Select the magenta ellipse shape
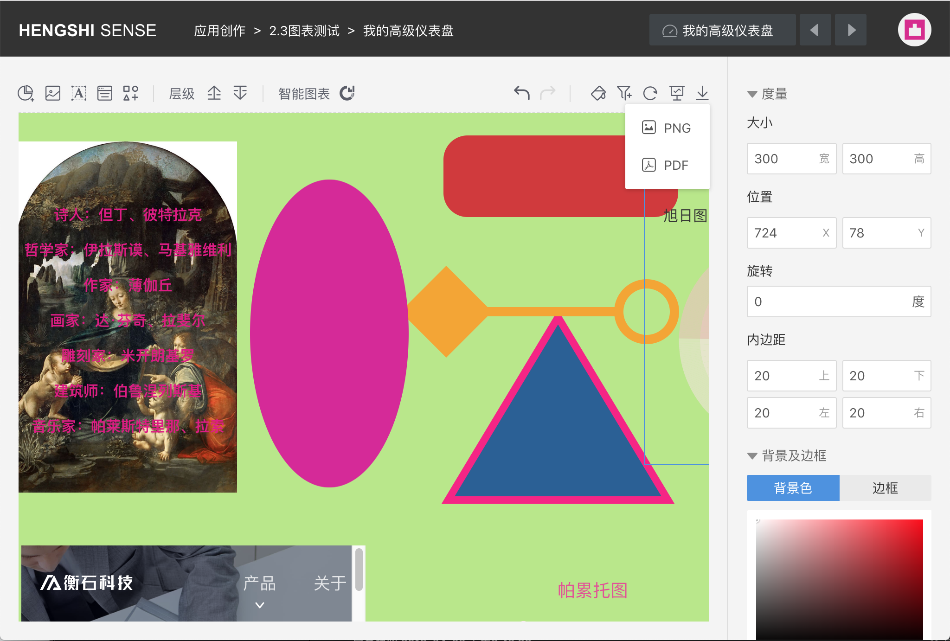The image size is (950, 641). tap(329, 333)
